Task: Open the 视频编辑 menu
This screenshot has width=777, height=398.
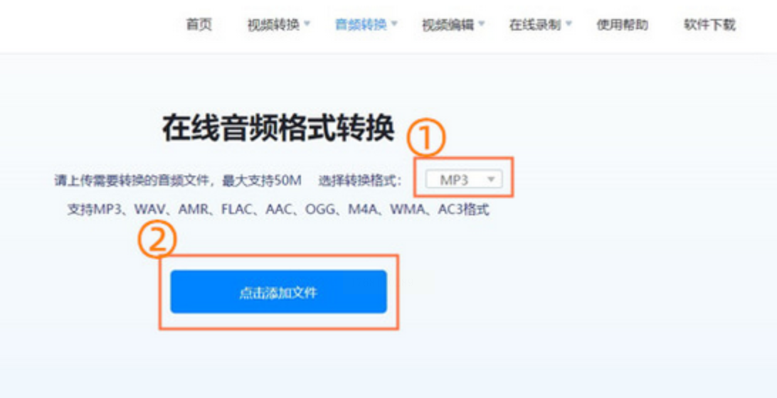Action: coord(448,25)
